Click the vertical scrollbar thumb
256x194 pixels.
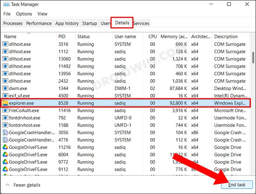point(253,58)
